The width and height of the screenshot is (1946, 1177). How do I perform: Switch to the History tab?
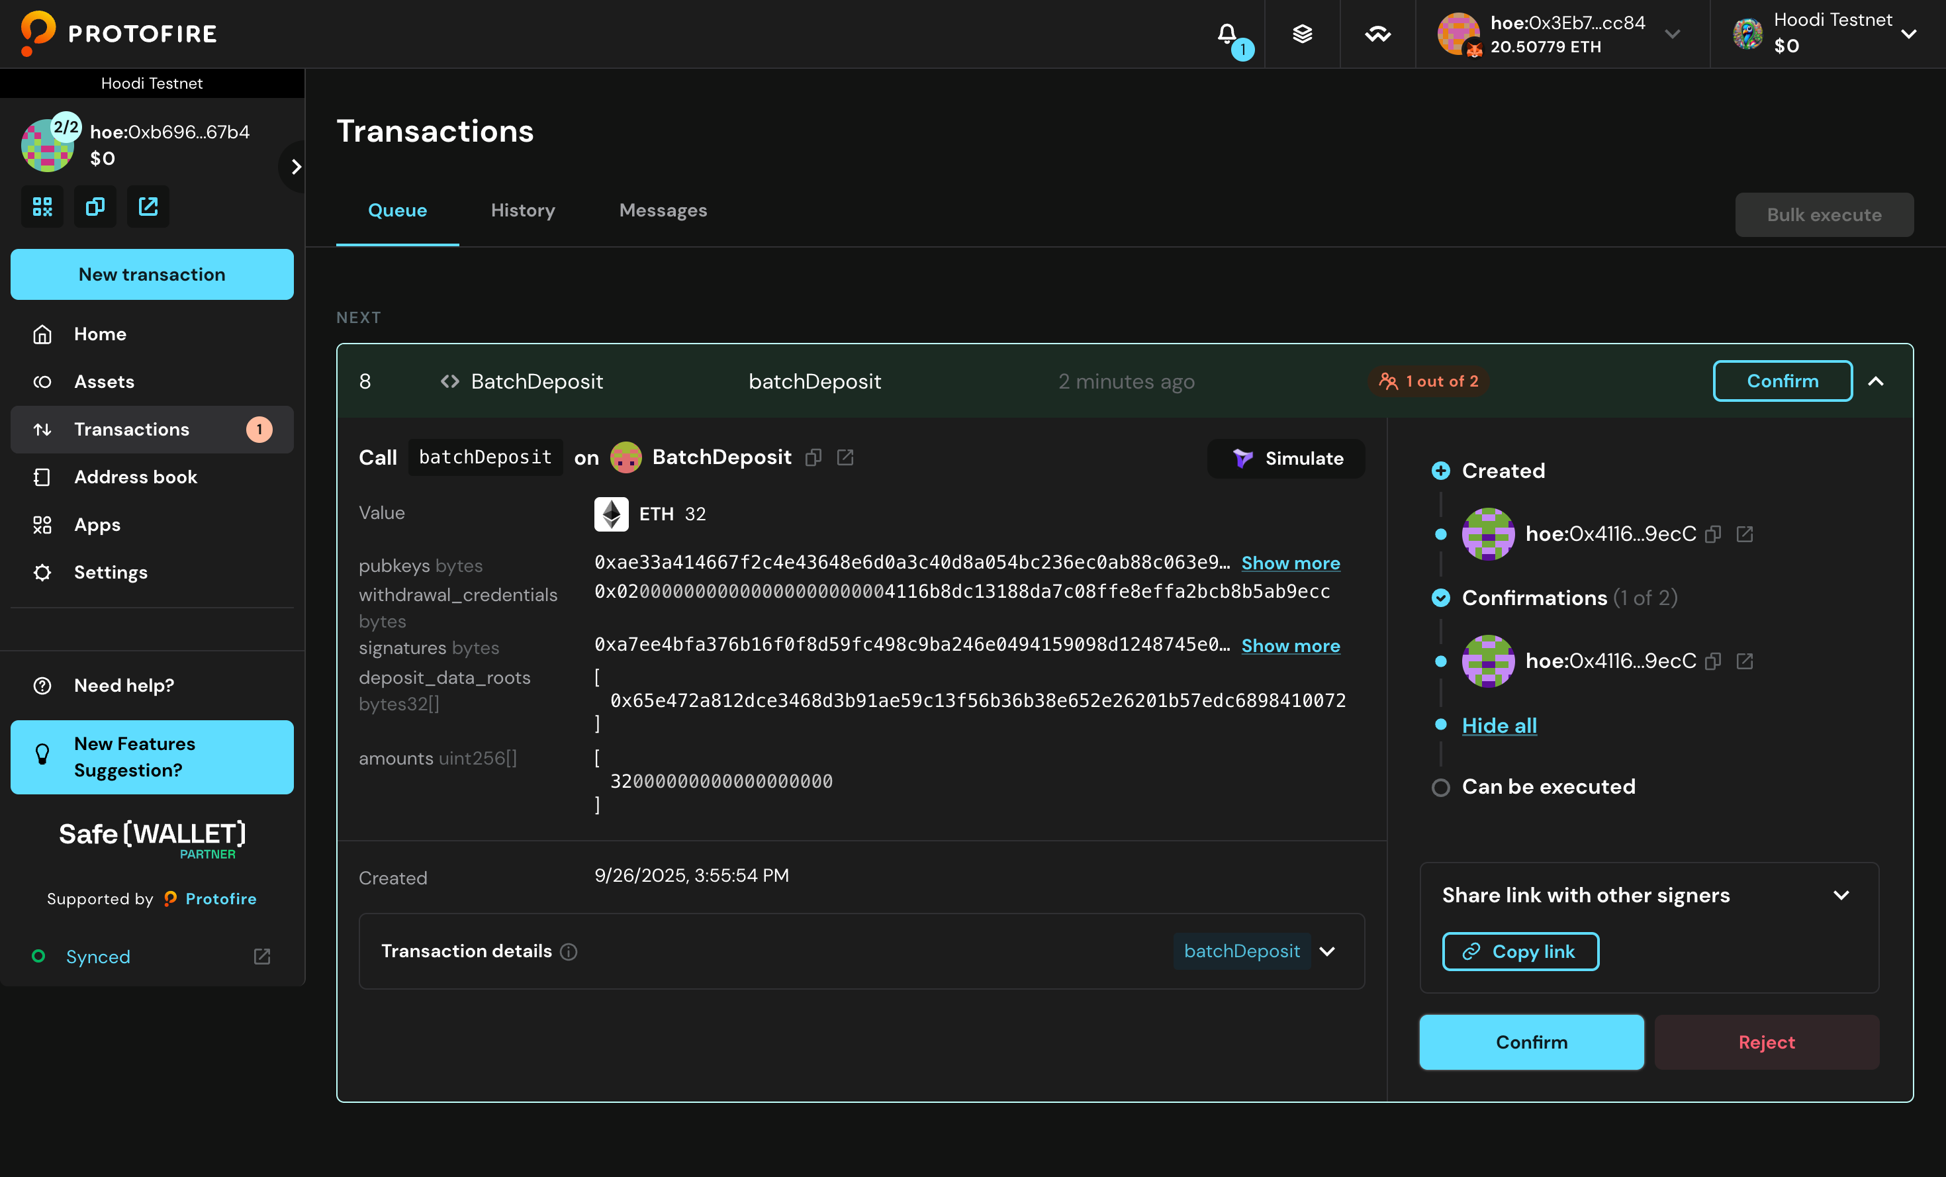point(522,210)
